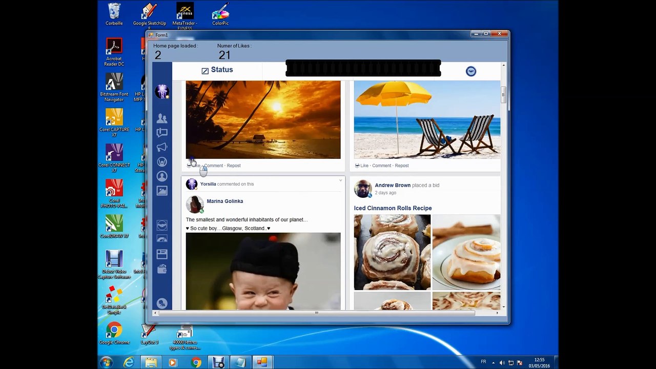This screenshot has height=369, width=656.
Task: Comment on the sunset palm post
Action: pyautogui.click(x=214, y=166)
